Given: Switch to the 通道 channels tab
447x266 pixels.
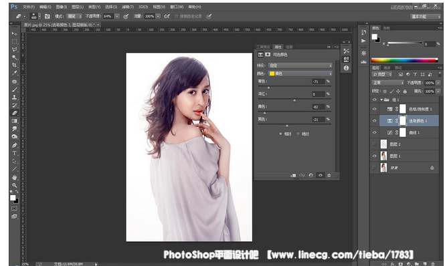Looking at the screenshot, I should coord(387,68).
